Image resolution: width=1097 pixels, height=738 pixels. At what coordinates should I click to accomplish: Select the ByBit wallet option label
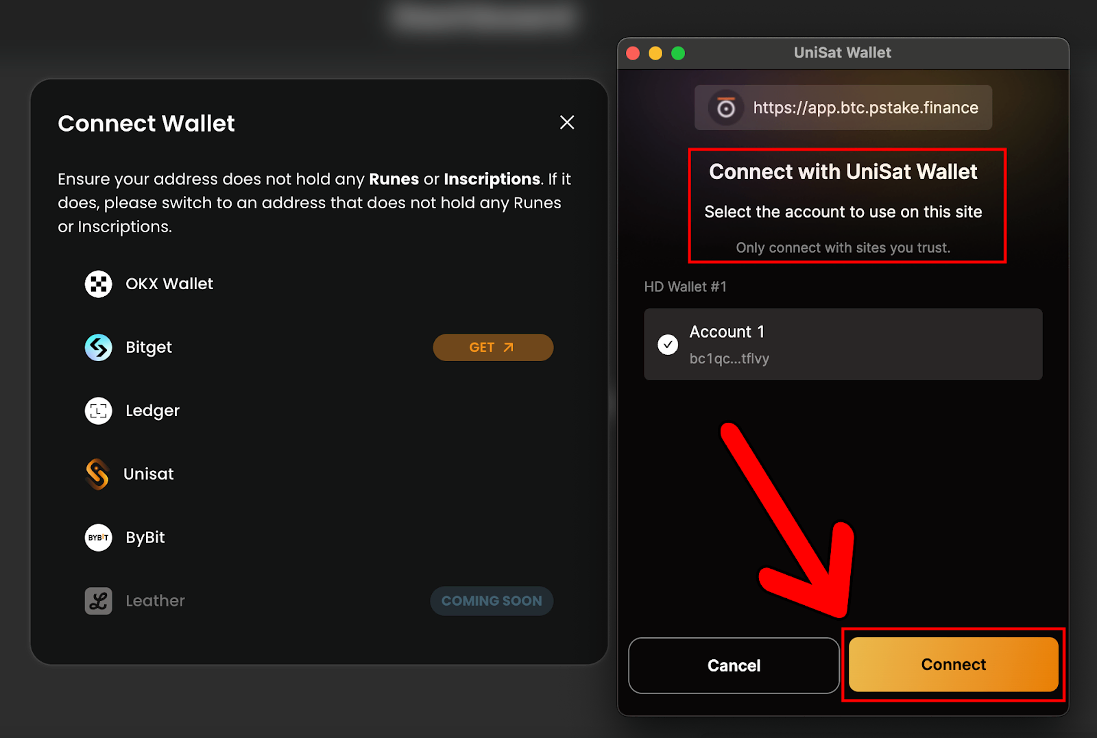pos(145,537)
